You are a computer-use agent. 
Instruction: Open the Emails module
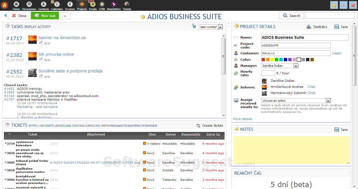[x=93, y=6]
